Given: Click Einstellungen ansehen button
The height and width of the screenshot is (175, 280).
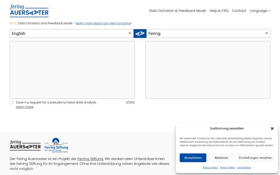Looking at the screenshot, I should 255,157.
